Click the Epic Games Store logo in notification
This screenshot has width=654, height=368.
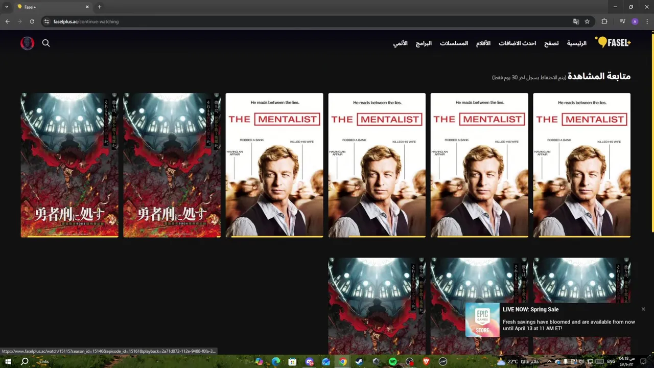click(482, 320)
